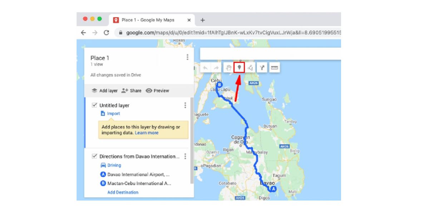Viewport: 429px width, 223px height.
Task: Click the layer panel vertical scrollbar
Action: pos(192,141)
